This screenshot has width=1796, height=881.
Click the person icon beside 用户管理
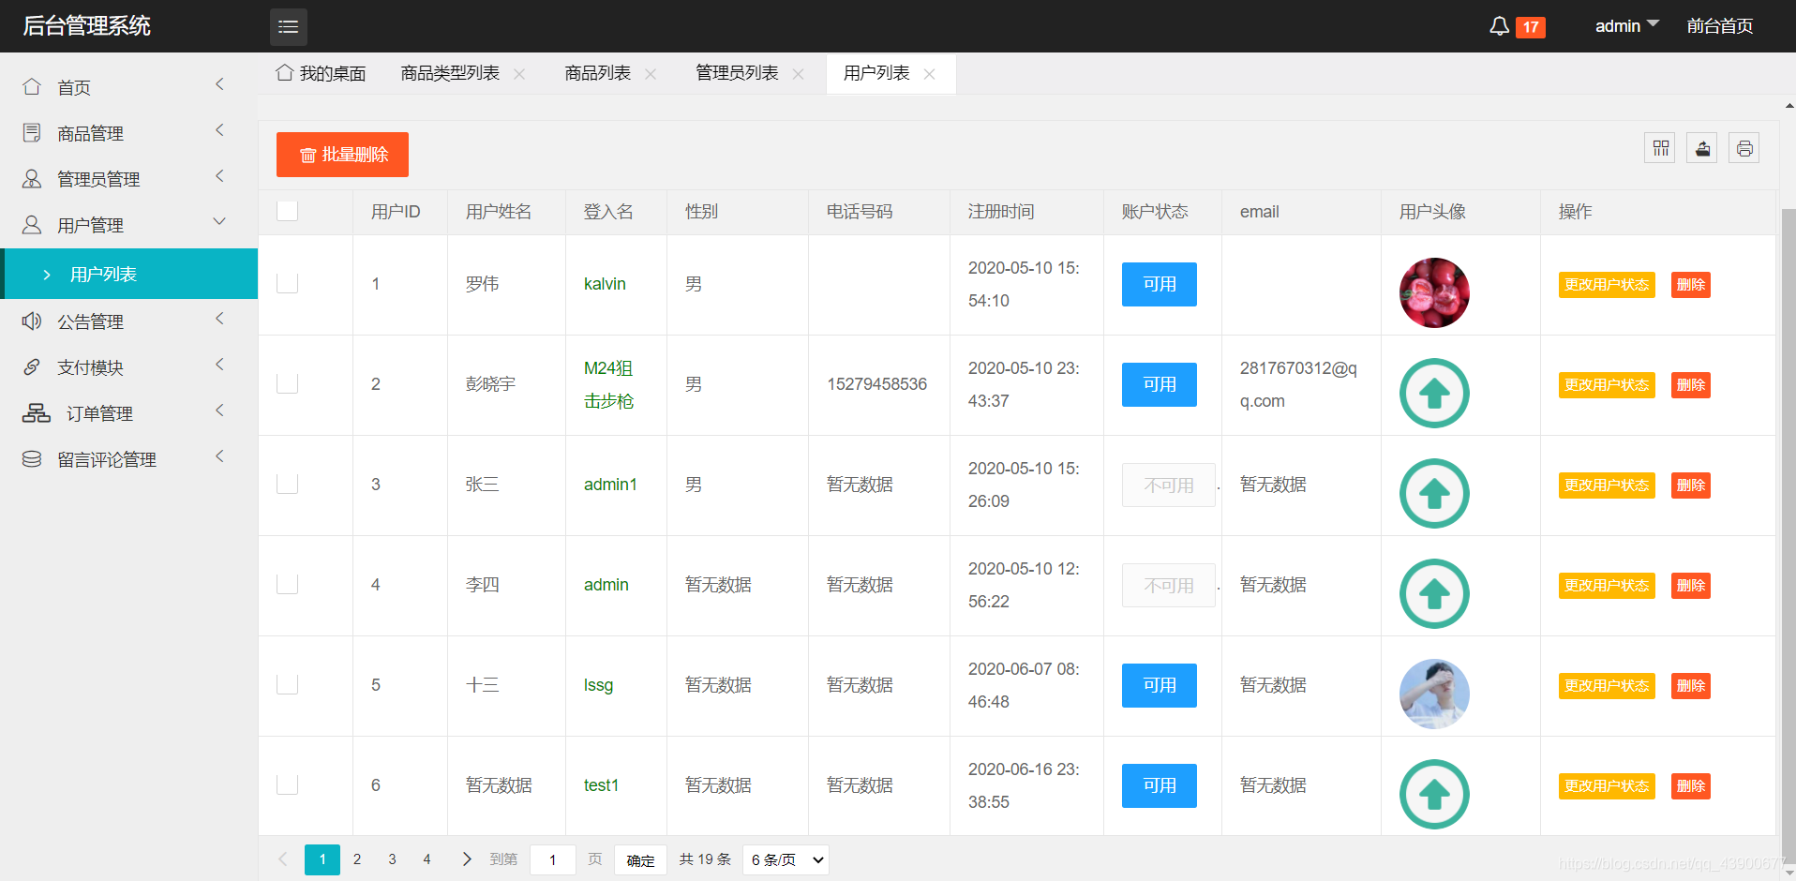pos(32,224)
